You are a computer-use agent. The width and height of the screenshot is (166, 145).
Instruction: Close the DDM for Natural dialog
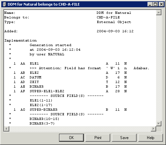click(x=161, y=4)
